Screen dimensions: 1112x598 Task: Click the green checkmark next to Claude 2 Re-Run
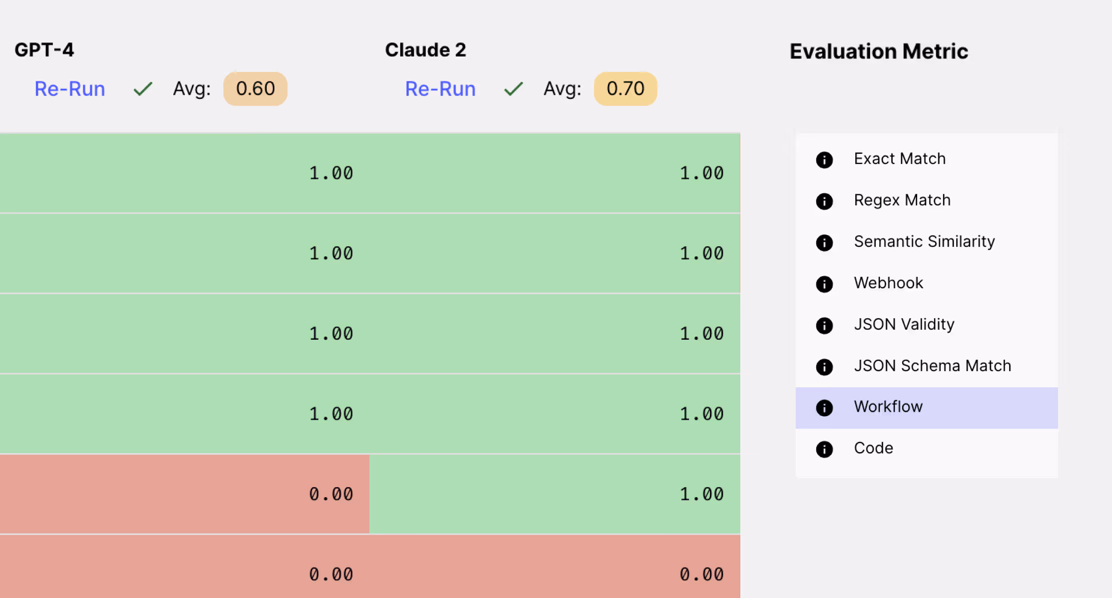[514, 89]
